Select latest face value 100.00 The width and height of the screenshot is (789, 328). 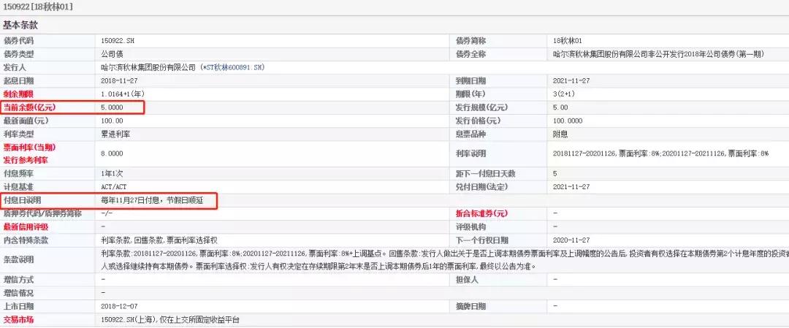tap(113, 121)
